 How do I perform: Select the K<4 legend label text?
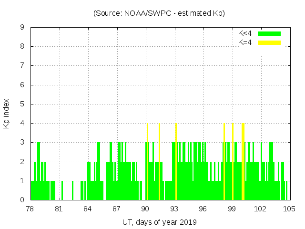pos(245,33)
